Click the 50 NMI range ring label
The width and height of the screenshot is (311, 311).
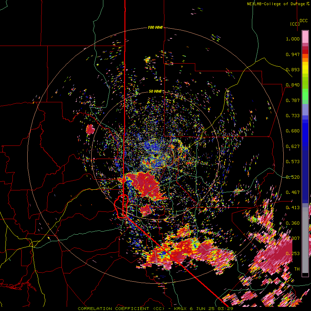click(155, 91)
